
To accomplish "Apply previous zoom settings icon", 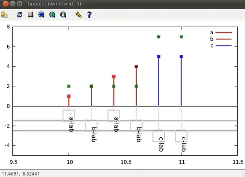I will tap(41, 15).
